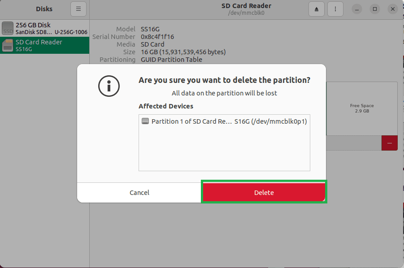Close the Disks window
The width and height of the screenshot is (404, 268).
pos(393,9)
